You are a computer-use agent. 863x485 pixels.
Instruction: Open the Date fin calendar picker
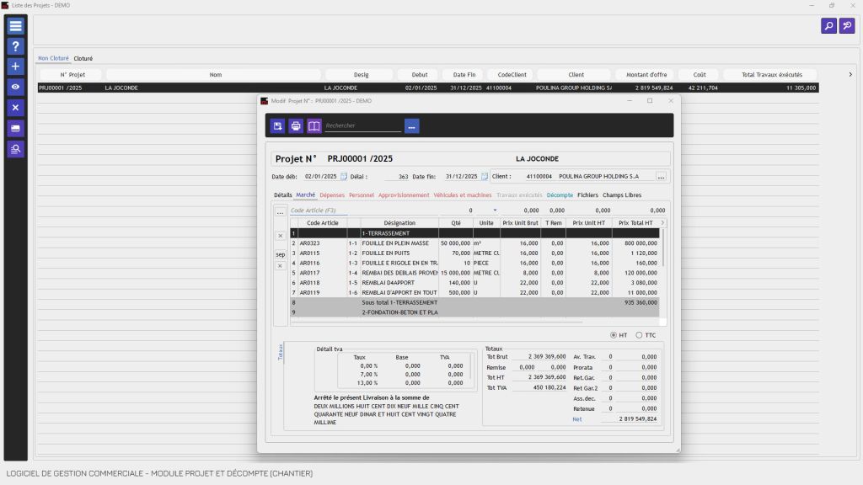click(x=485, y=177)
